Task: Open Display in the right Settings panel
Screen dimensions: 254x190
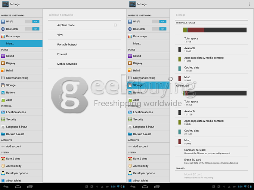Action: coord(148,63)
